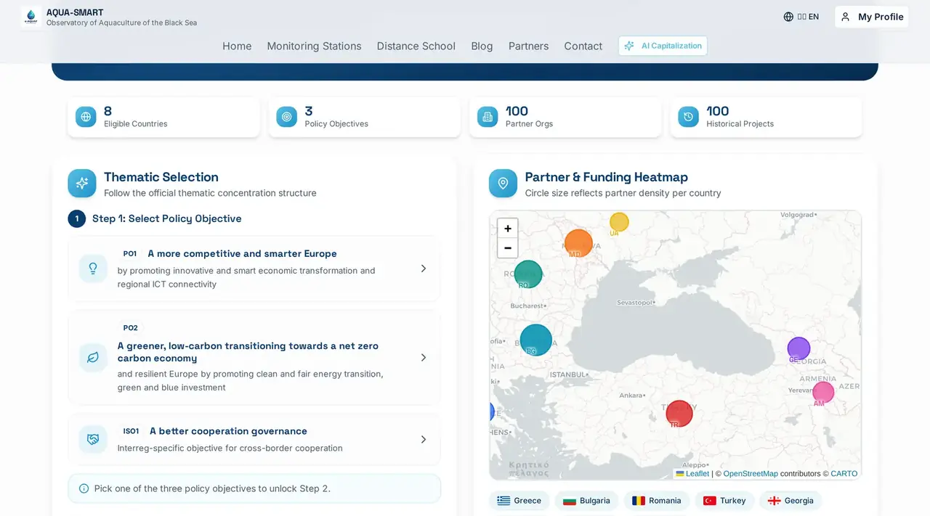Click the AQUA-SMART logo icon
The image size is (930, 516).
[x=31, y=17]
